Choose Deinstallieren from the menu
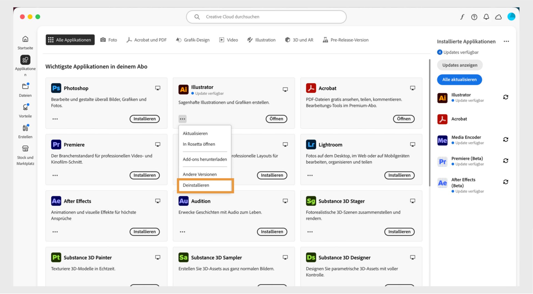Viewport: 533px width, 294px height. 205,185
